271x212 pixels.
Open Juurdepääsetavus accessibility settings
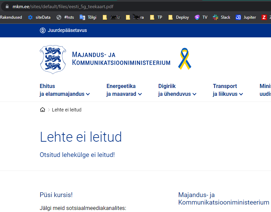point(63,30)
